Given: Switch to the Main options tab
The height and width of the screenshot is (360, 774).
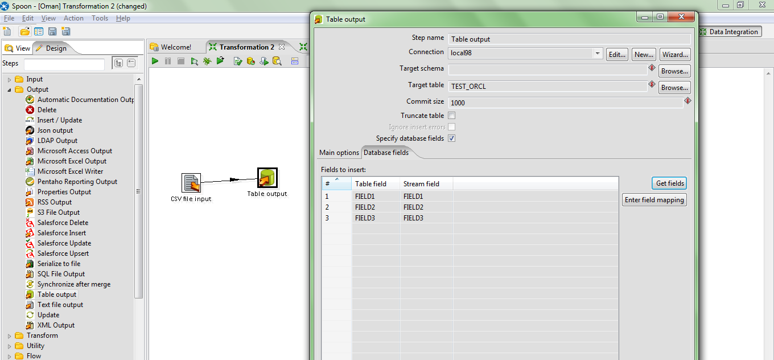Looking at the screenshot, I should click(x=339, y=153).
